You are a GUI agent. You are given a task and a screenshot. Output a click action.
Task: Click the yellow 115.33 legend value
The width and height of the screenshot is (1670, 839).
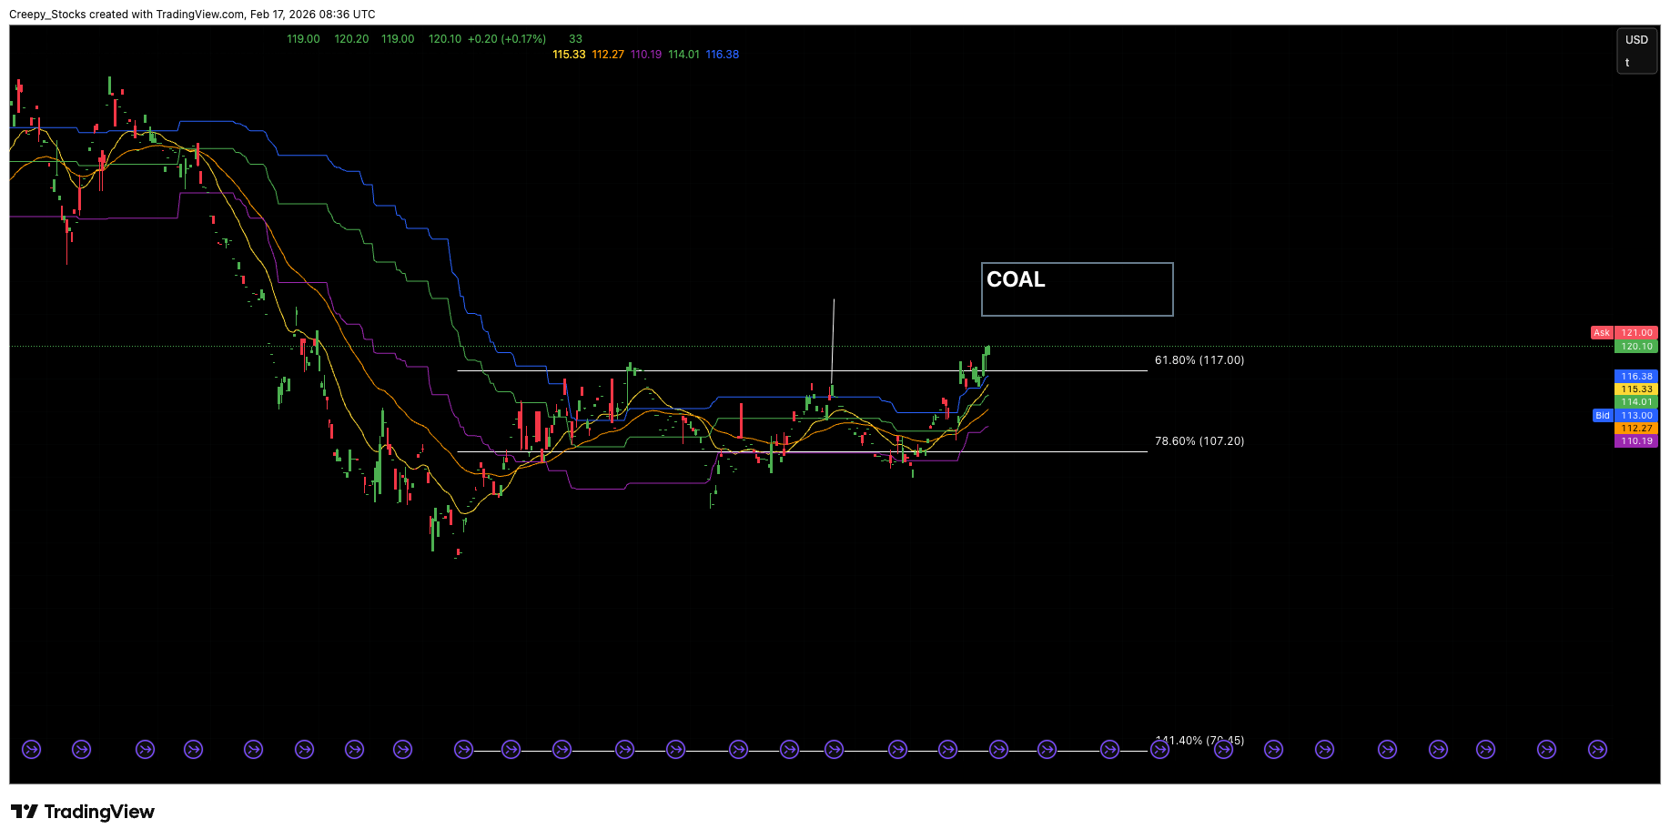569,55
